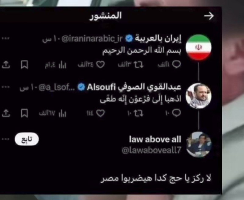Open more options for Iran in Arabic post
The height and width of the screenshot is (200, 244).
click(x=5, y=38)
